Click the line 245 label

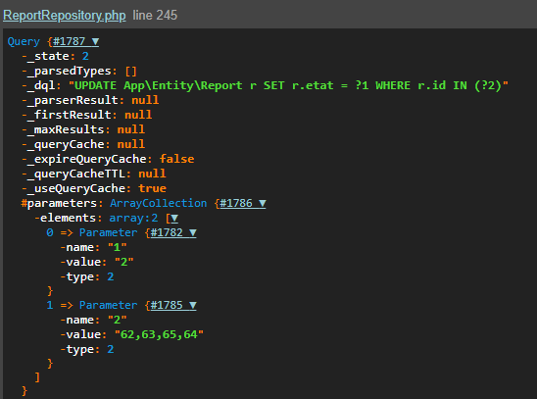155,16
